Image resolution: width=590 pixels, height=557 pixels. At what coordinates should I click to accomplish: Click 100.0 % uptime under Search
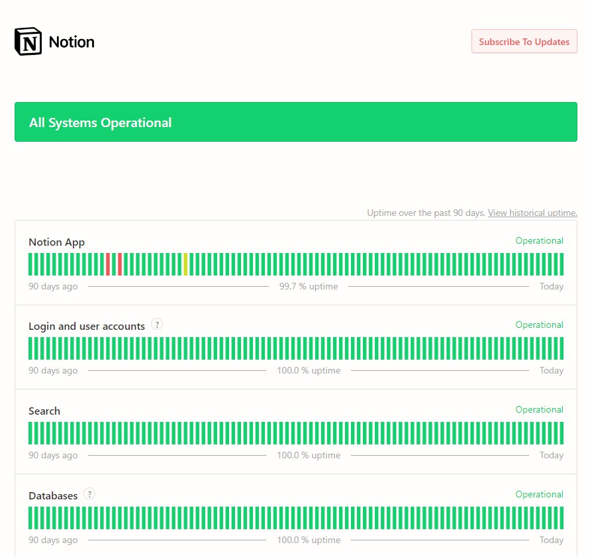pyautogui.click(x=309, y=456)
